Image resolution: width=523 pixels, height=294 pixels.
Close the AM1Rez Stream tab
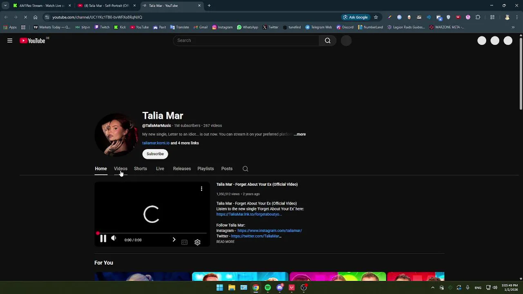pyautogui.click(x=69, y=6)
